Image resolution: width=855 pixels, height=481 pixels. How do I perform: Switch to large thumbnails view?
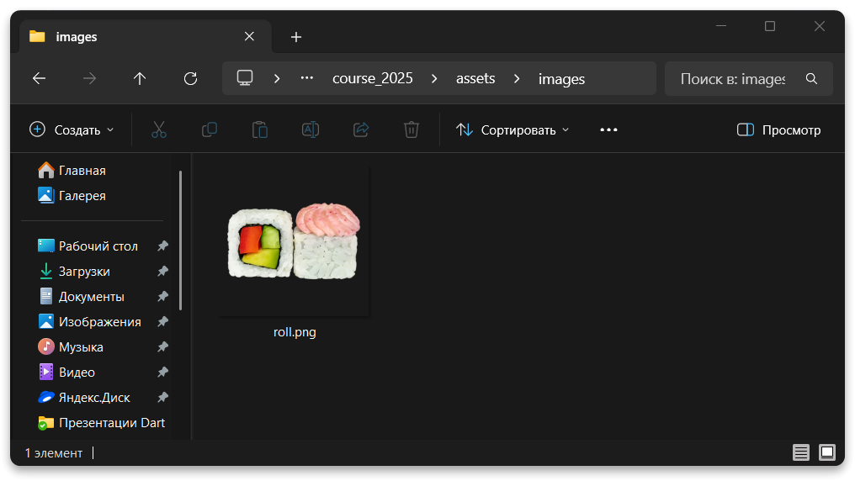826,452
